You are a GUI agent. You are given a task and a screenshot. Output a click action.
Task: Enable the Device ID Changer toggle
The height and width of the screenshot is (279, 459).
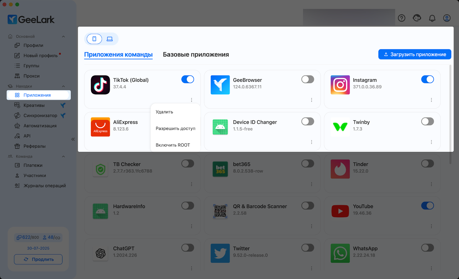[308, 121]
